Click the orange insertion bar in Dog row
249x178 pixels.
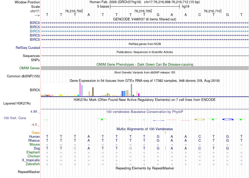165,148
